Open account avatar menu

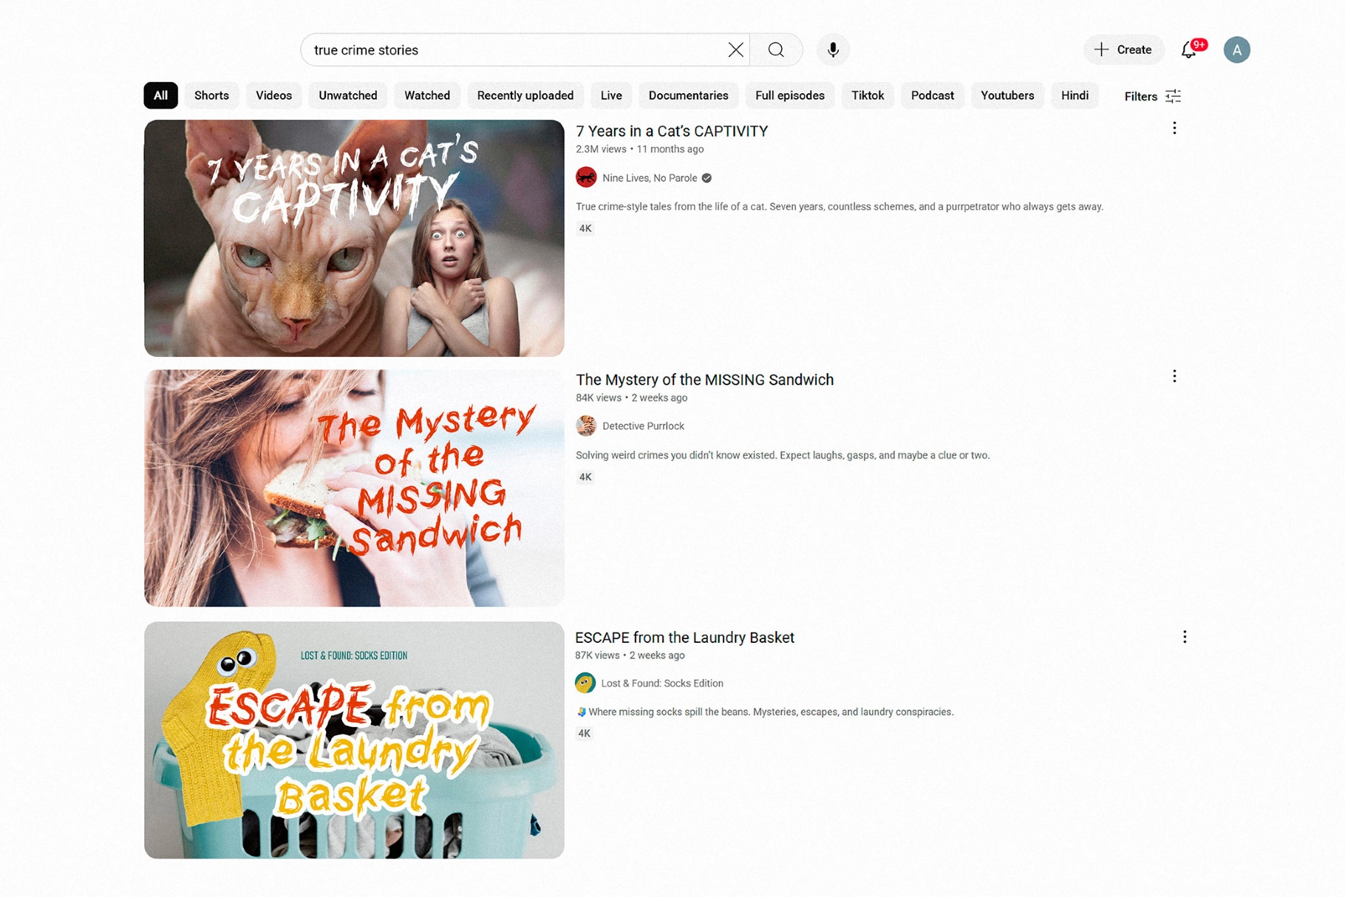[1236, 50]
